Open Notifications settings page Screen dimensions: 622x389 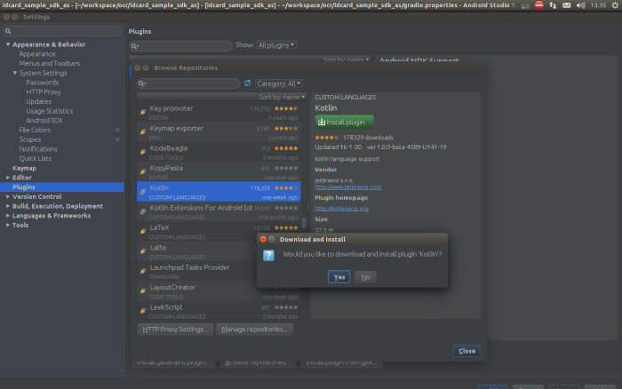click(x=38, y=149)
